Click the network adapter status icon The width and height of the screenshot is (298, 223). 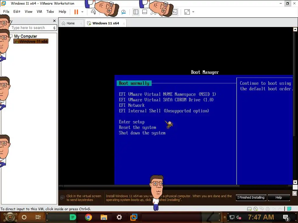point(262,209)
